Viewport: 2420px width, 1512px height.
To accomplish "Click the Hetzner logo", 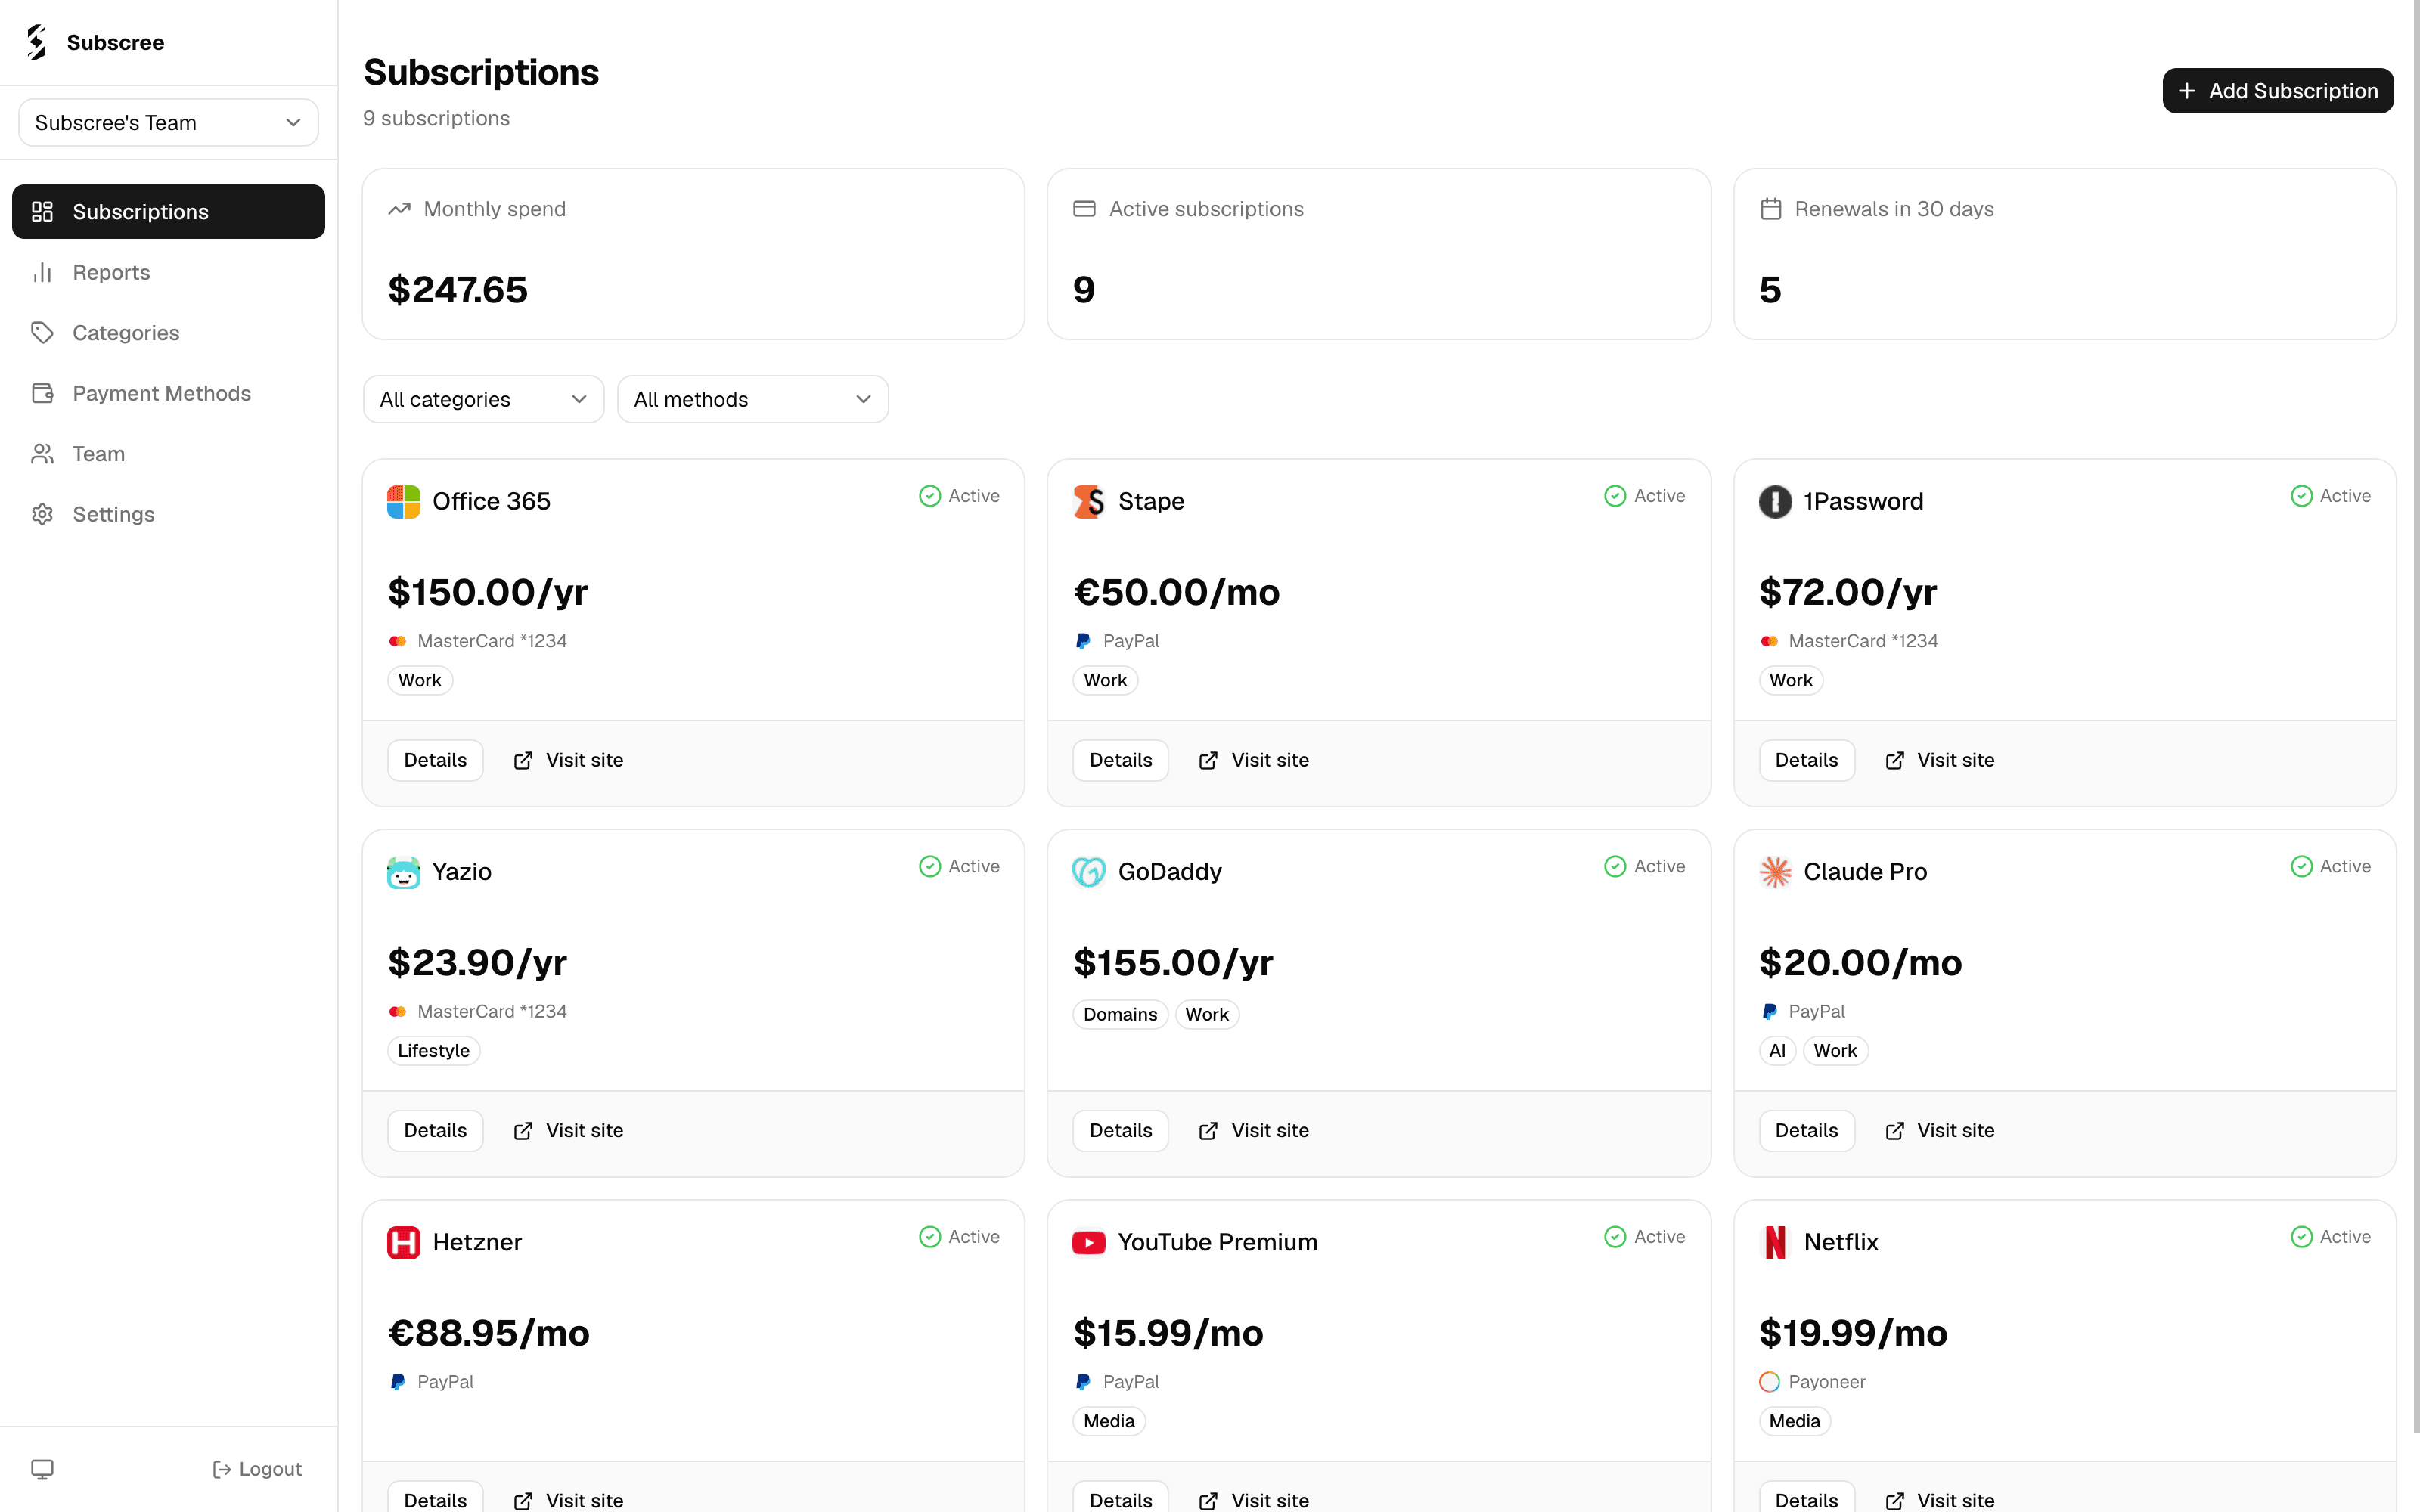I will 403,1242.
